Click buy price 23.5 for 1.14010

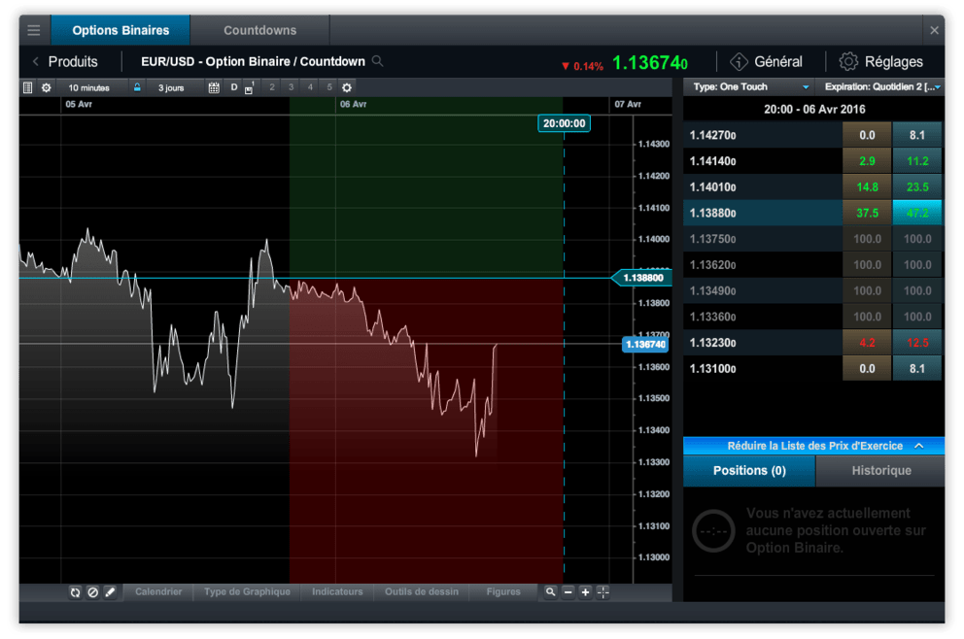click(x=916, y=186)
